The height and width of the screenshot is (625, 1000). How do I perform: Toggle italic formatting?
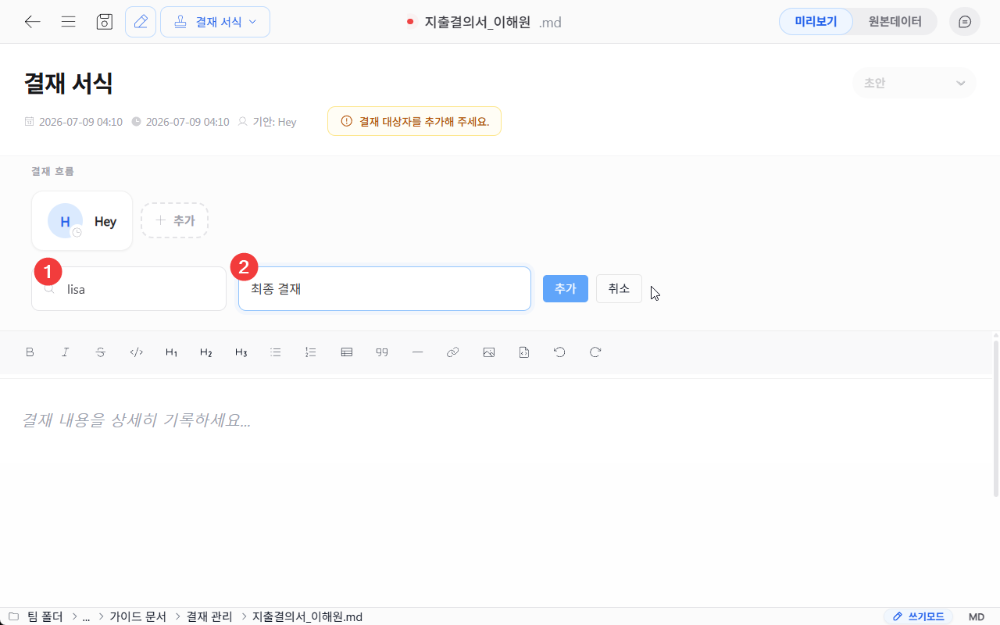[x=66, y=352]
